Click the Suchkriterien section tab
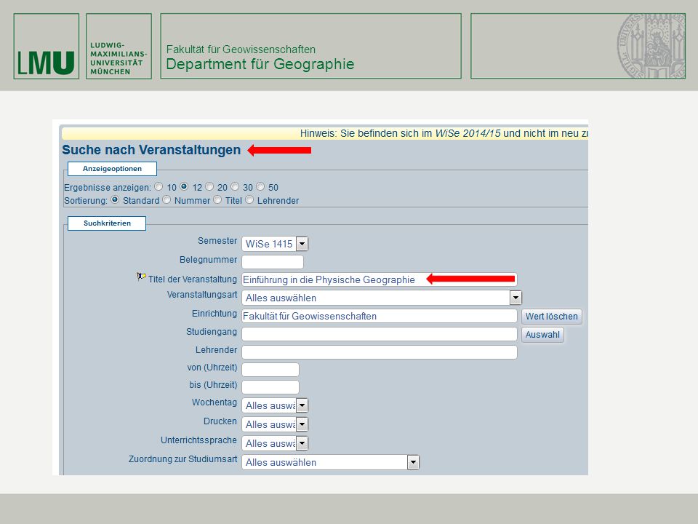Image resolution: width=698 pixels, height=524 pixels. [107, 223]
